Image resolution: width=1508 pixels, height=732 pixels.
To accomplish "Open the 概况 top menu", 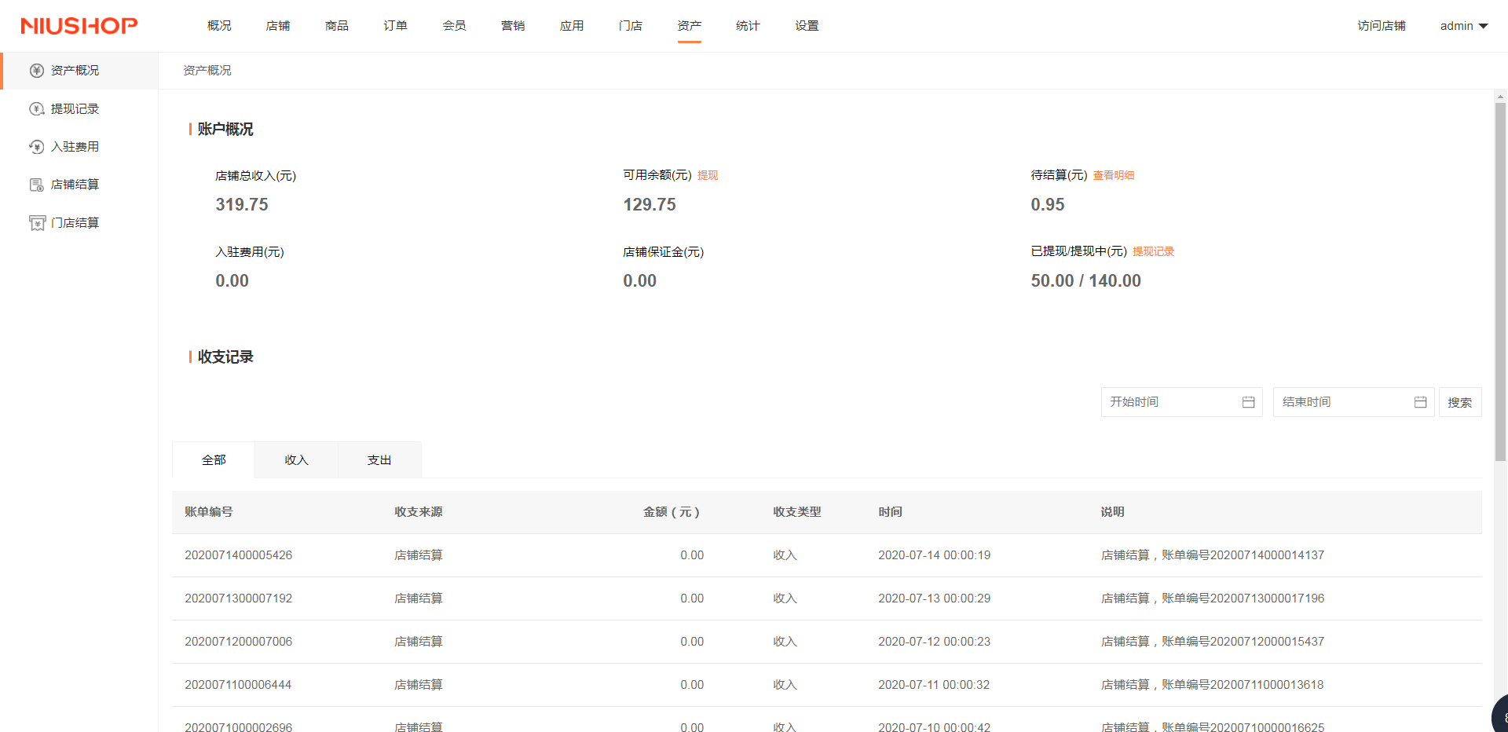I will tap(219, 26).
